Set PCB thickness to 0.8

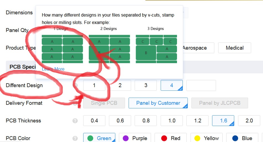[x=146, y=121]
